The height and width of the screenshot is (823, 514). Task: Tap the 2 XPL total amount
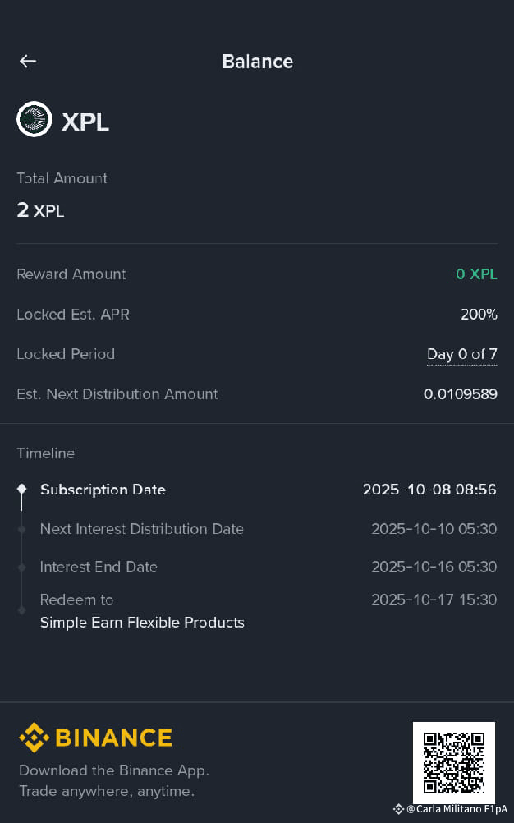pos(40,210)
